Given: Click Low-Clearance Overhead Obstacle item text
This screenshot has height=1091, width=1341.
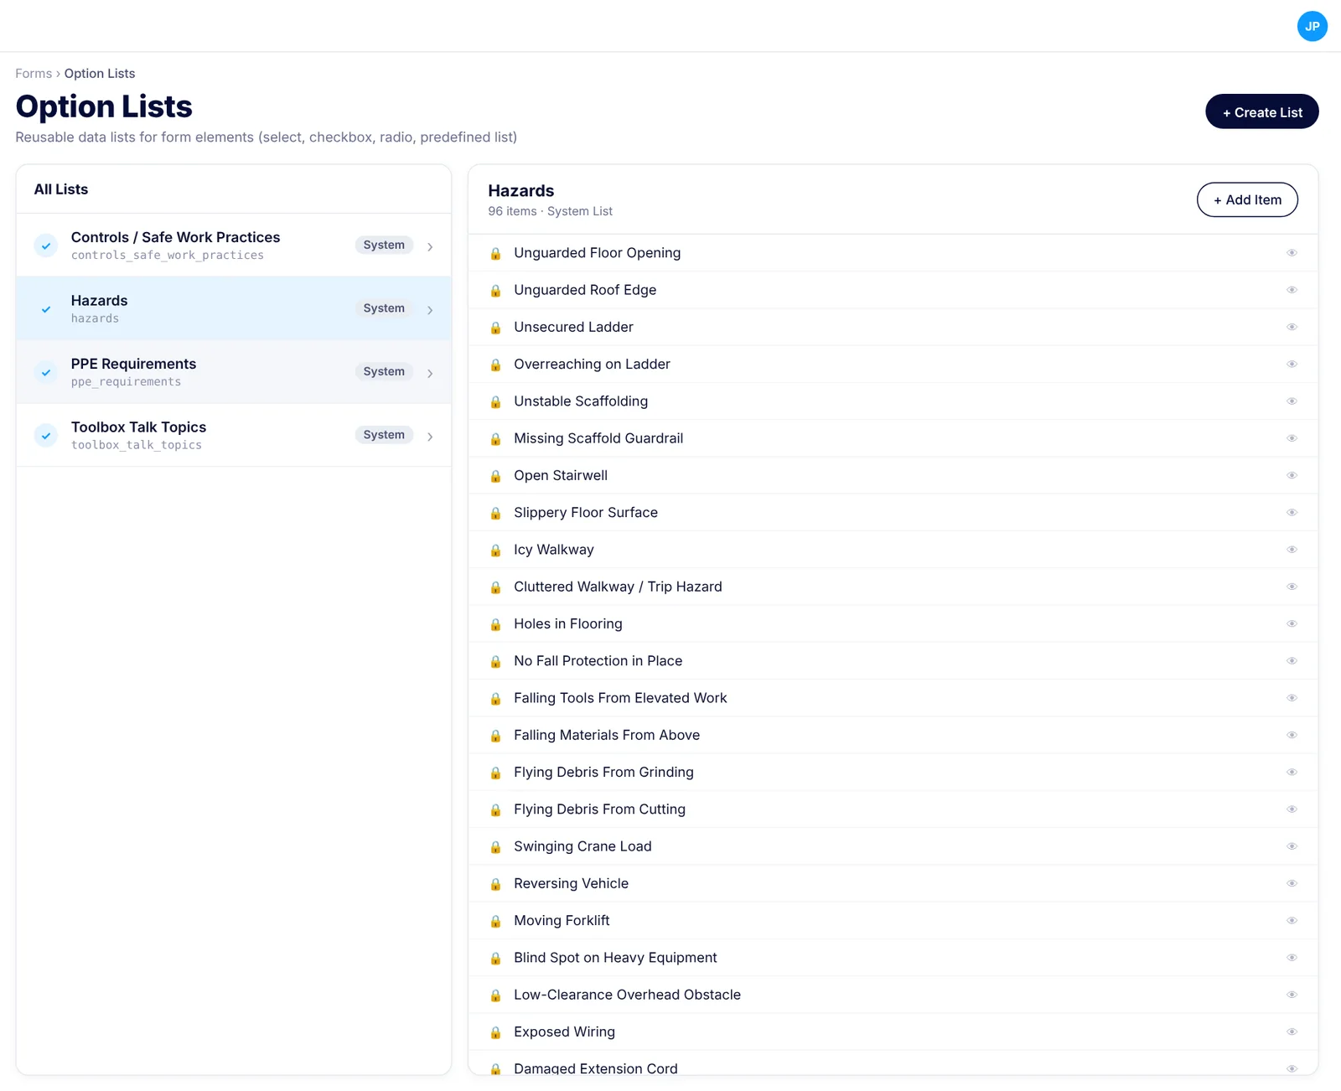Looking at the screenshot, I should tap(627, 995).
